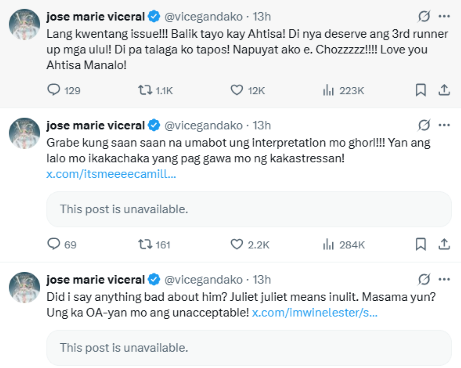This screenshot has height=368, width=461.
Task: Bookmark the interpretation post
Action: (421, 244)
